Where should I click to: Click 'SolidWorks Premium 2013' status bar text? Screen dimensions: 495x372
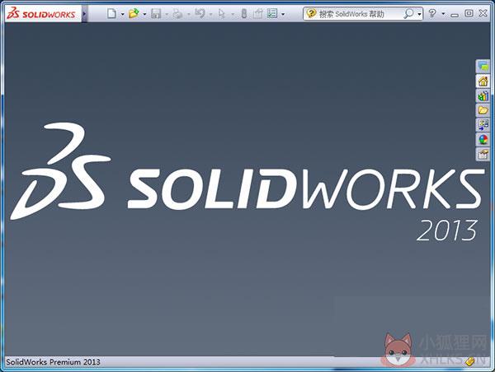coord(53,362)
